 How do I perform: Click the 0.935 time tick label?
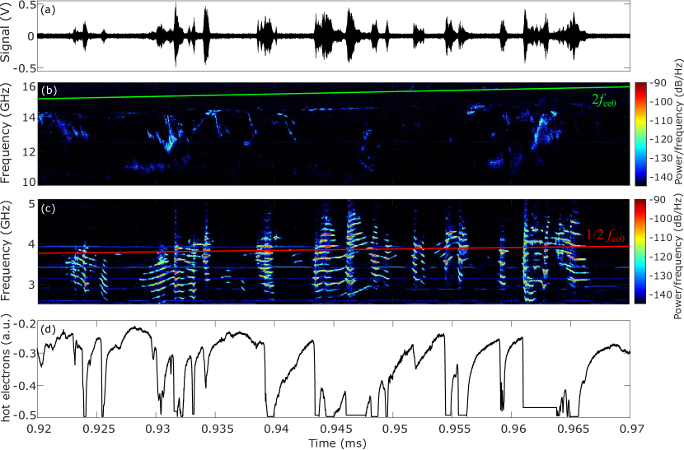click(216, 429)
